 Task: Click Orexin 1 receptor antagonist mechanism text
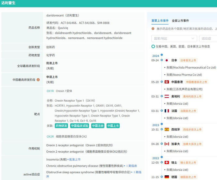pyautogui.click(x=80, y=145)
